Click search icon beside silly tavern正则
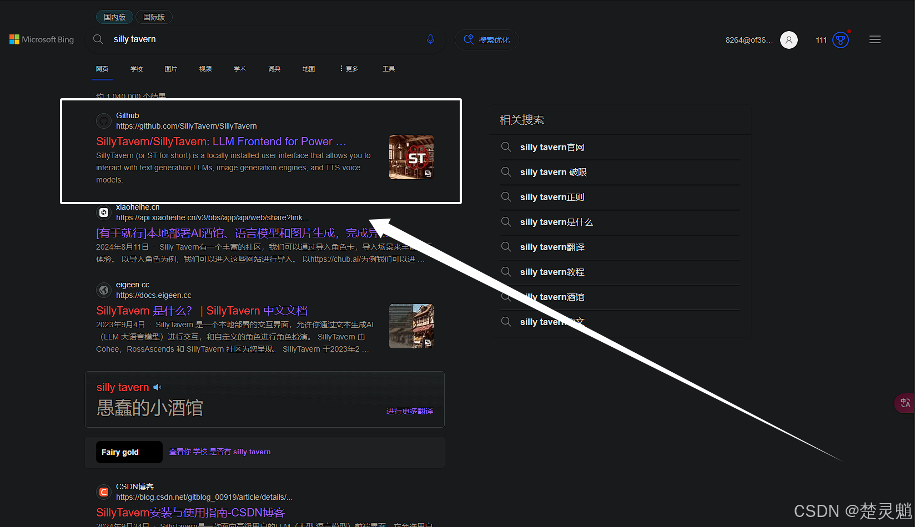The width and height of the screenshot is (915, 527). [x=506, y=197]
